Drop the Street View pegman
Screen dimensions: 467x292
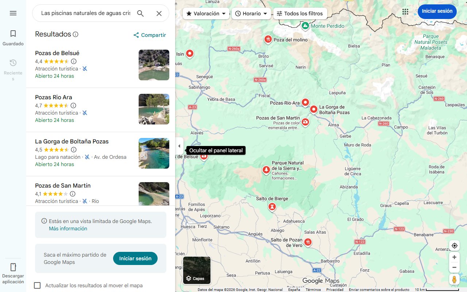(454, 279)
